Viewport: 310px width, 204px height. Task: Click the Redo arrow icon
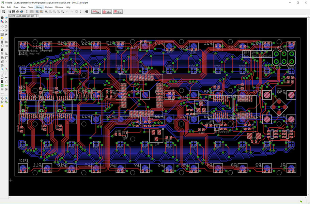[72, 12]
